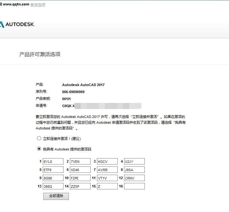
Task: Click the serial number 666-69696969
Action: click(73, 92)
